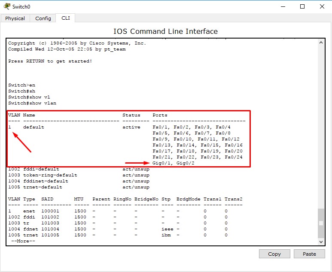Click the 'MTU' column header
The image size is (332, 272).
pyautogui.click(x=79, y=199)
